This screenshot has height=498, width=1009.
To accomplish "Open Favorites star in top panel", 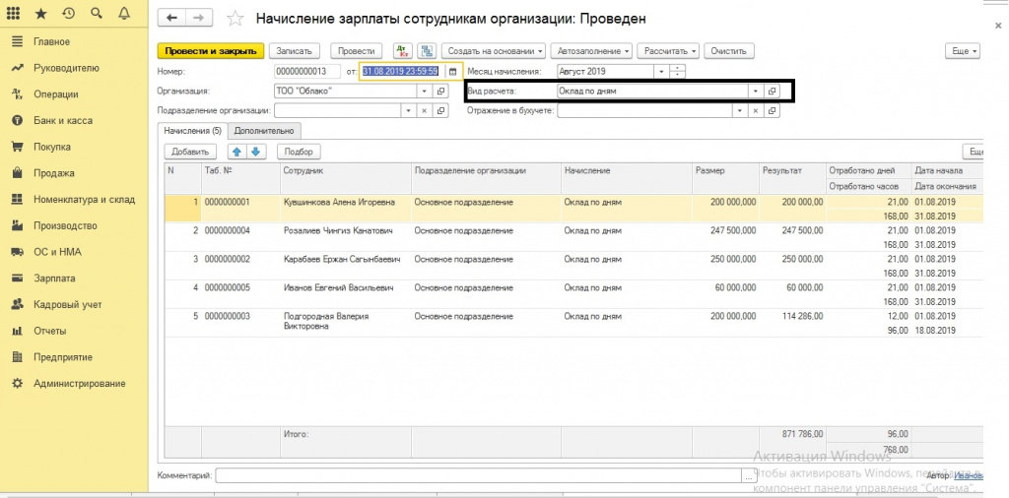I will pyautogui.click(x=40, y=13).
